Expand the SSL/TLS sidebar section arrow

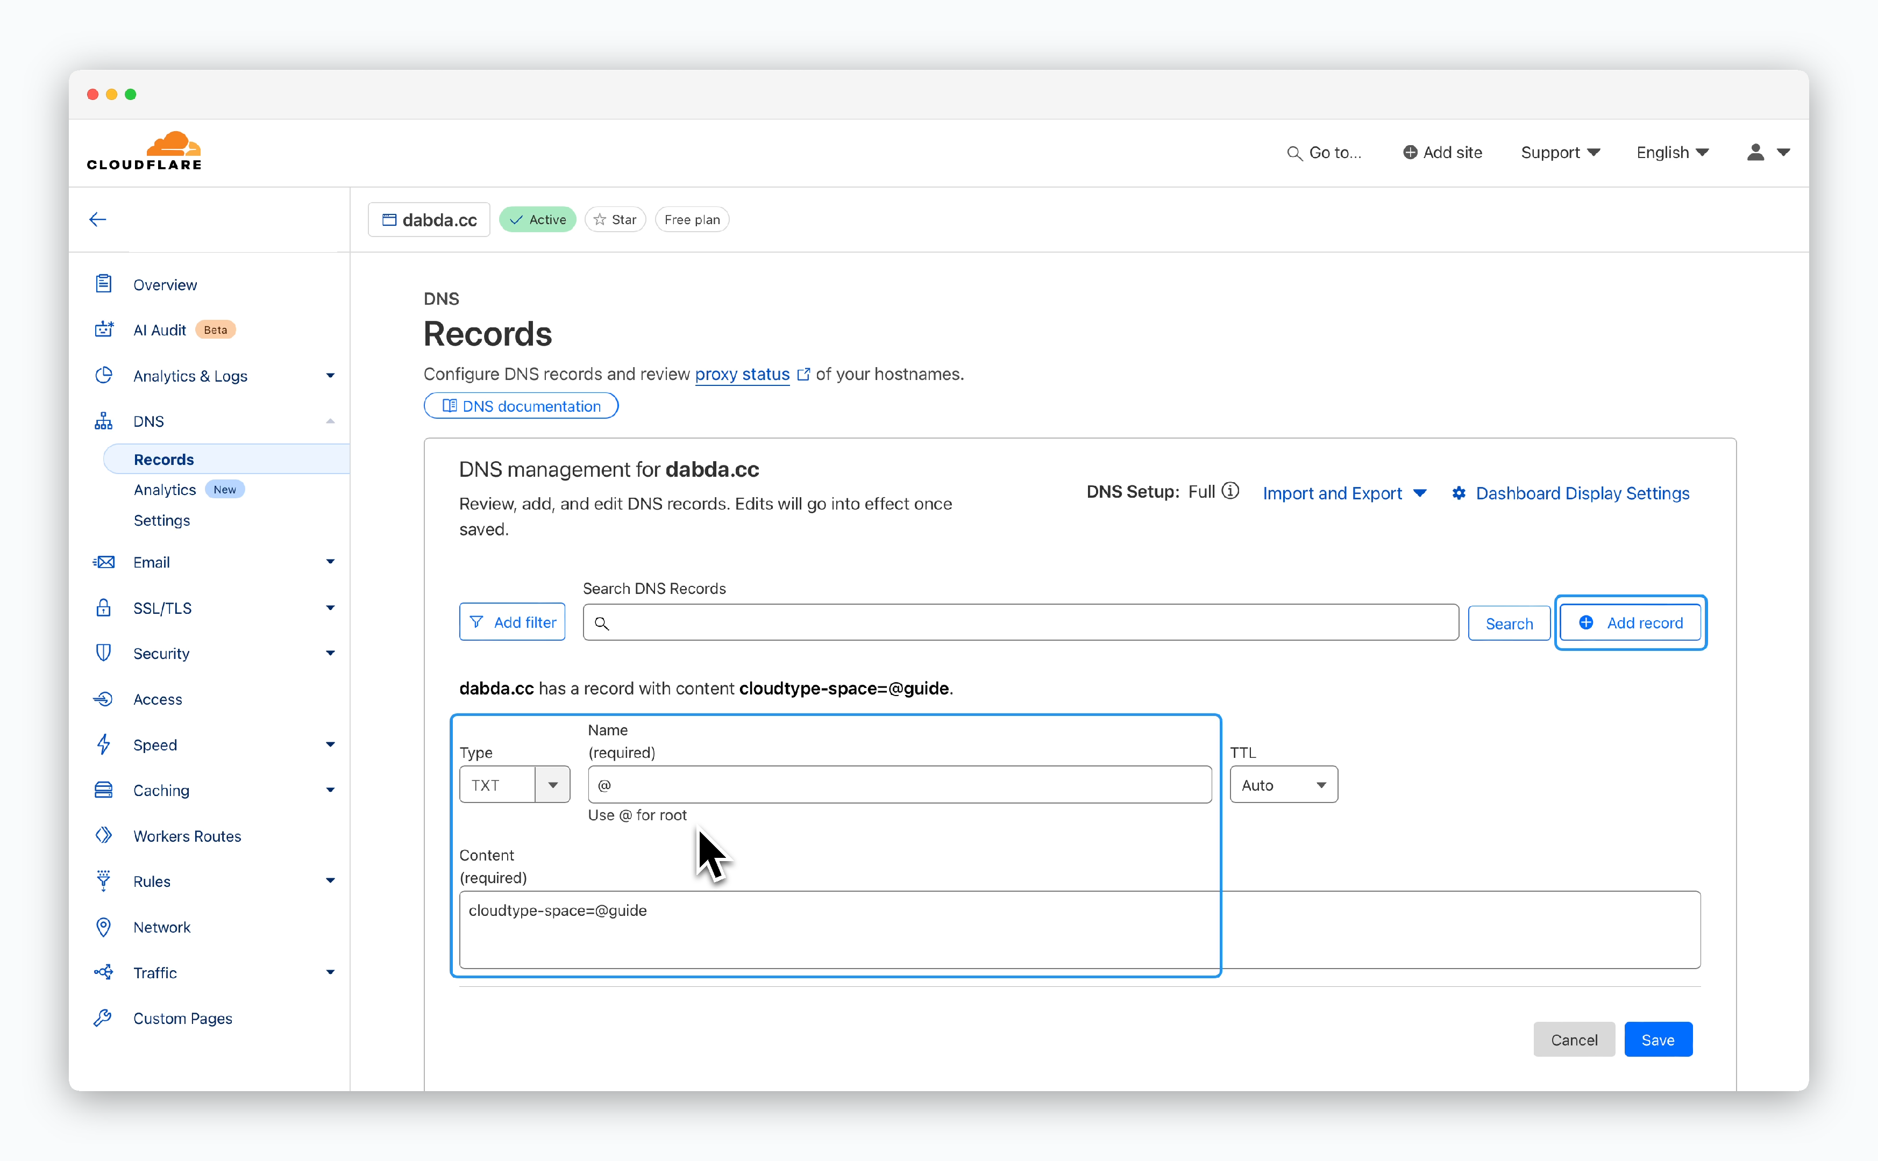(x=330, y=607)
